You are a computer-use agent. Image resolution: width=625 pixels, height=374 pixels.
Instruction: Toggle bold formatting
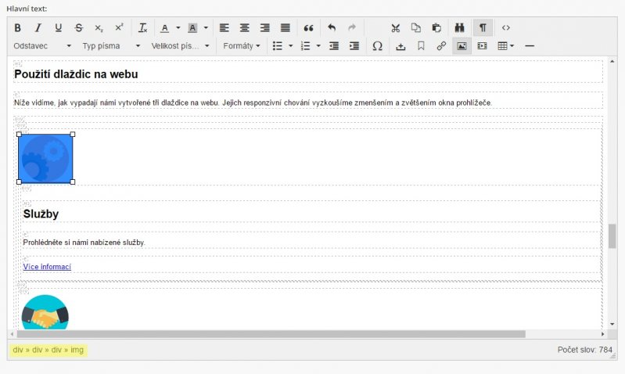click(17, 27)
